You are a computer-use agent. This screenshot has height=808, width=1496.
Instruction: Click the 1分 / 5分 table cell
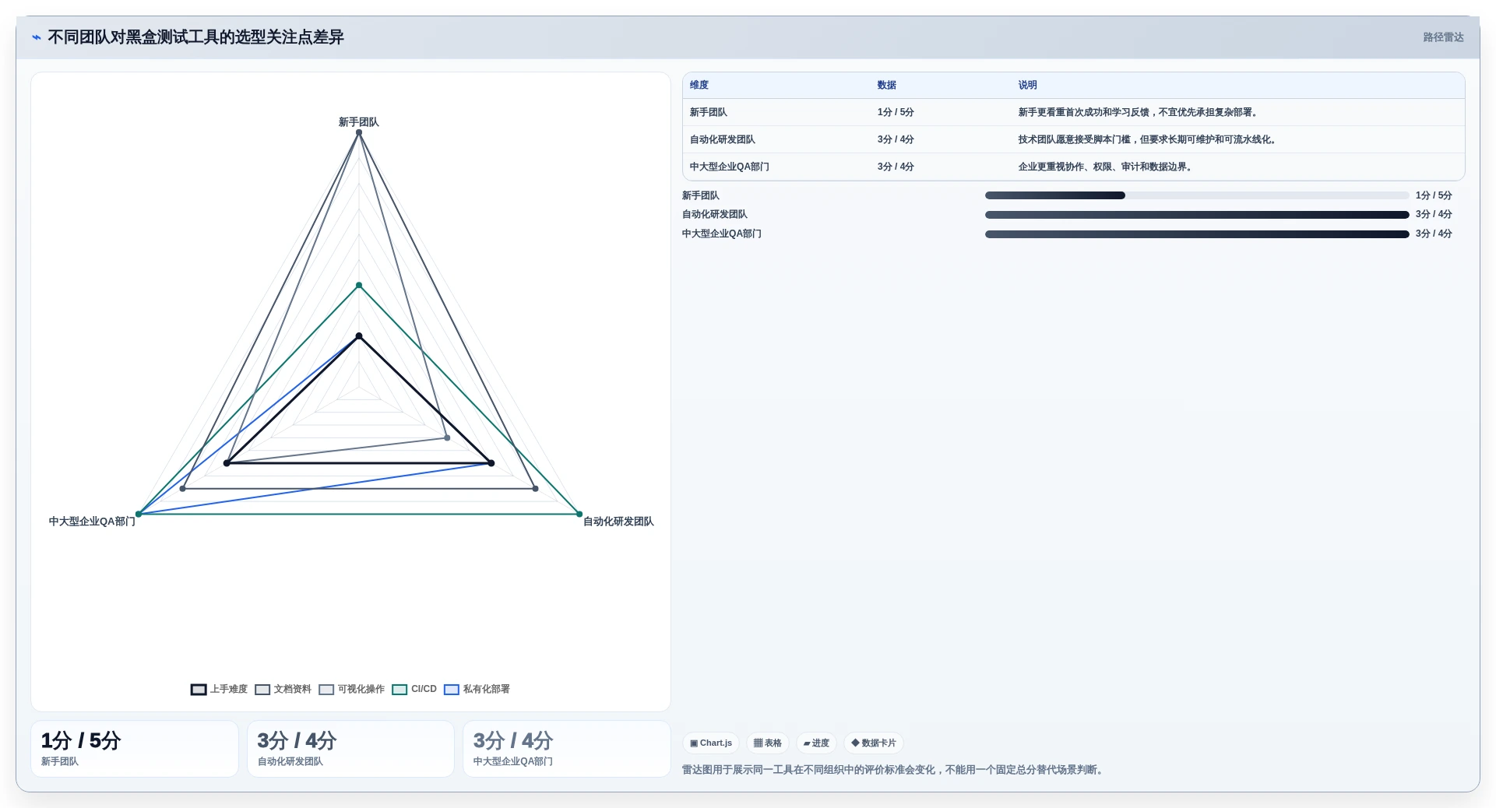896,113
